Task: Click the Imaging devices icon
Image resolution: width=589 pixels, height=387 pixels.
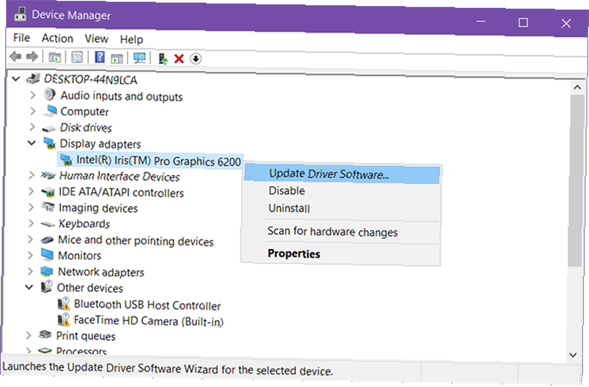Action: click(48, 206)
